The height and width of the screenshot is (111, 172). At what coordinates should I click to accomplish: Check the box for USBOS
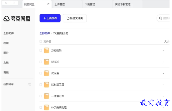coord(41,62)
